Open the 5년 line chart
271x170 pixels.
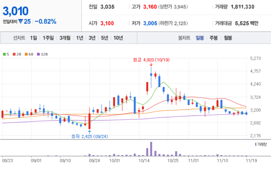[x=105, y=38]
